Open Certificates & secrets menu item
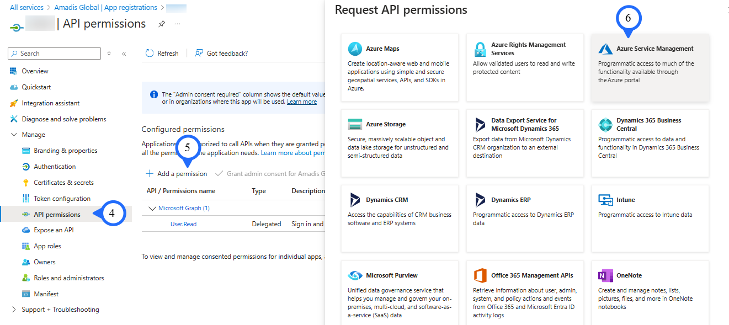This screenshot has width=729, height=325. click(63, 183)
